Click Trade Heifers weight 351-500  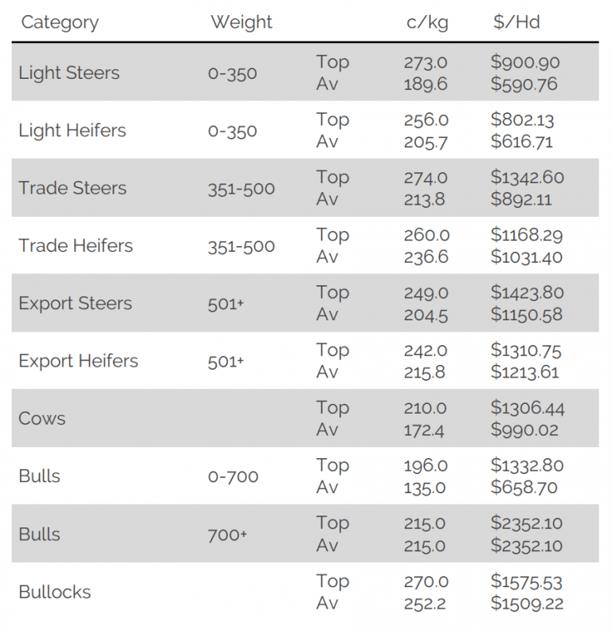point(241,246)
